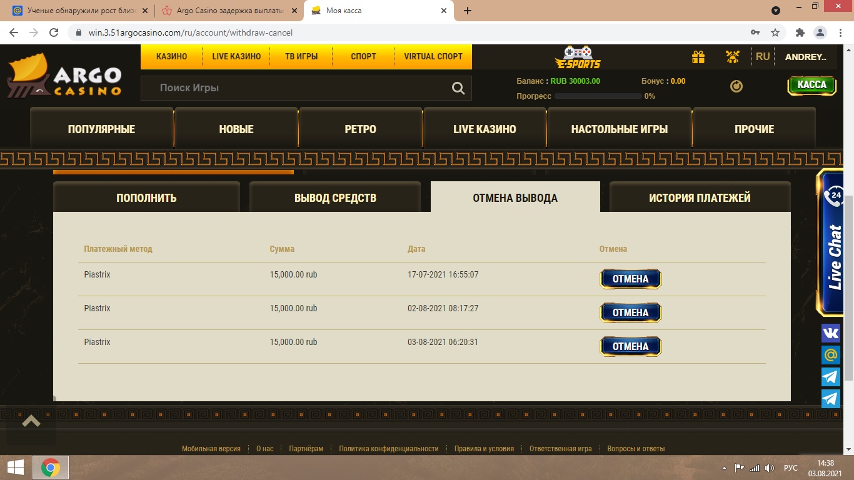Open the gift box bonuses icon
Image resolution: width=854 pixels, height=480 pixels.
698,57
